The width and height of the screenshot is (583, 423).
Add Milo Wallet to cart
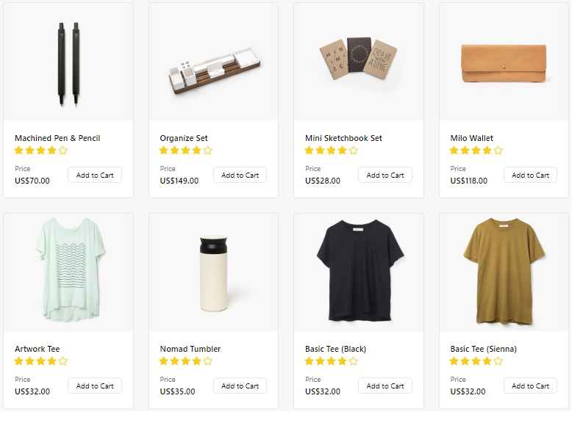[x=530, y=175]
